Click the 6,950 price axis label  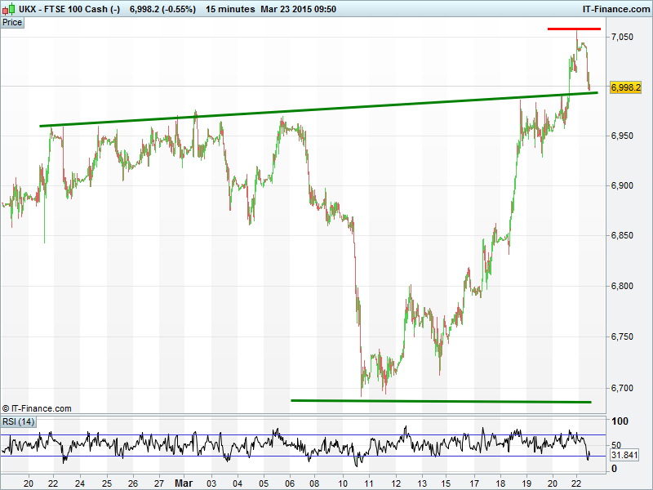coord(622,136)
